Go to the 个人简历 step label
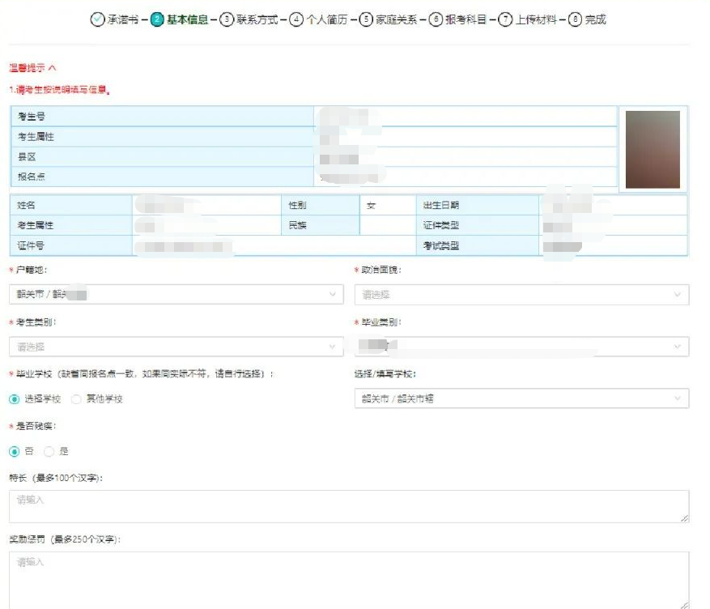 click(x=327, y=19)
